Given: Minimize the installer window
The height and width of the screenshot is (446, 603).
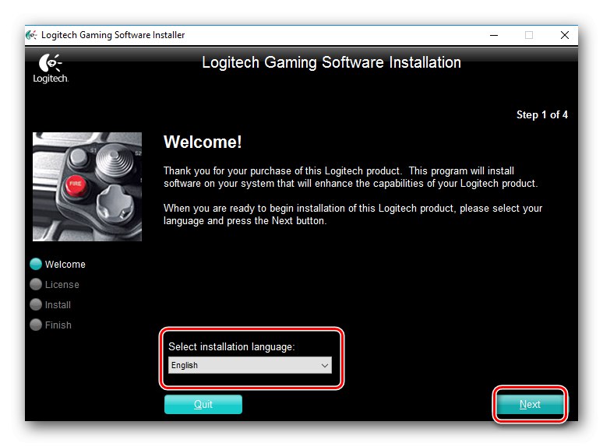Looking at the screenshot, I should pos(494,35).
